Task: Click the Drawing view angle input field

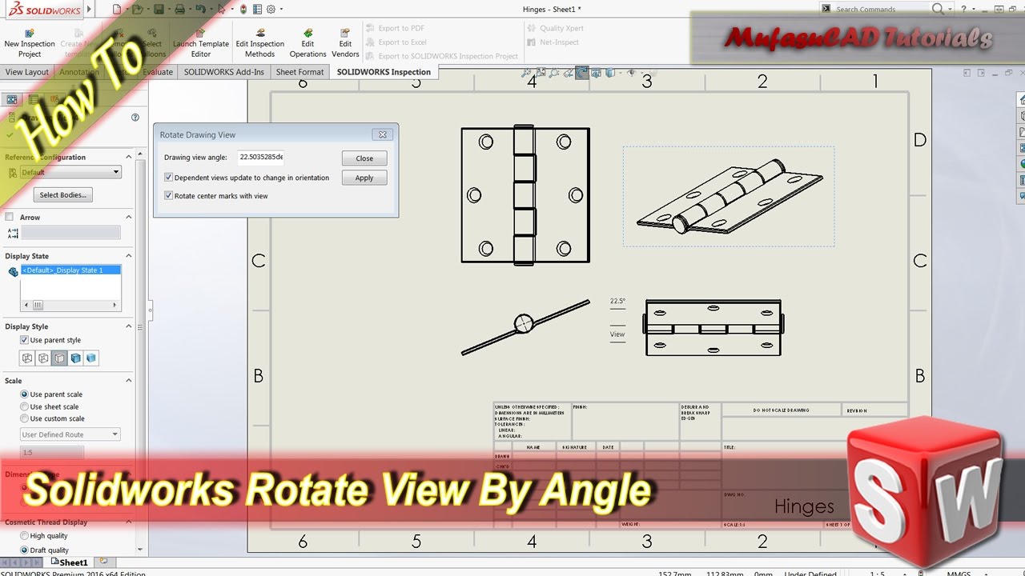Action: pos(261,158)
